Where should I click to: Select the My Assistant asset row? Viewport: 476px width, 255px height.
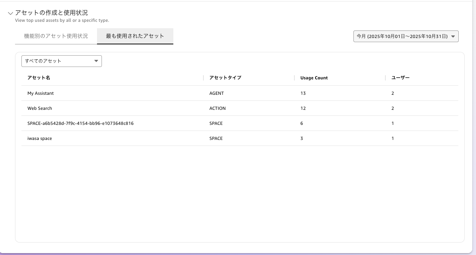coord(41,93)
